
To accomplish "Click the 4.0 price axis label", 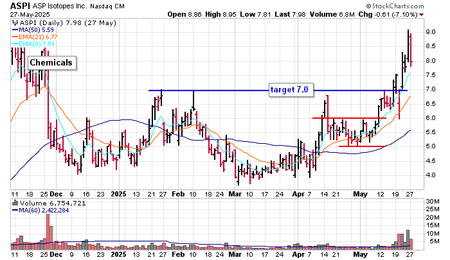I will 430,175.
